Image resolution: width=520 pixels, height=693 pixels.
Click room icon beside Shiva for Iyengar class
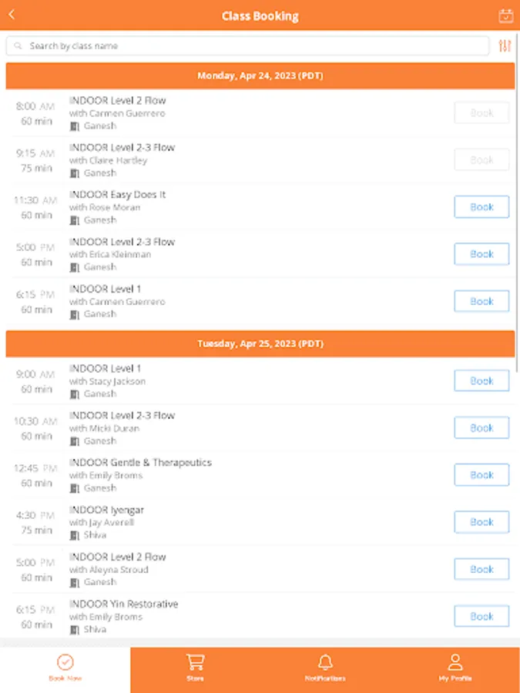75,536
